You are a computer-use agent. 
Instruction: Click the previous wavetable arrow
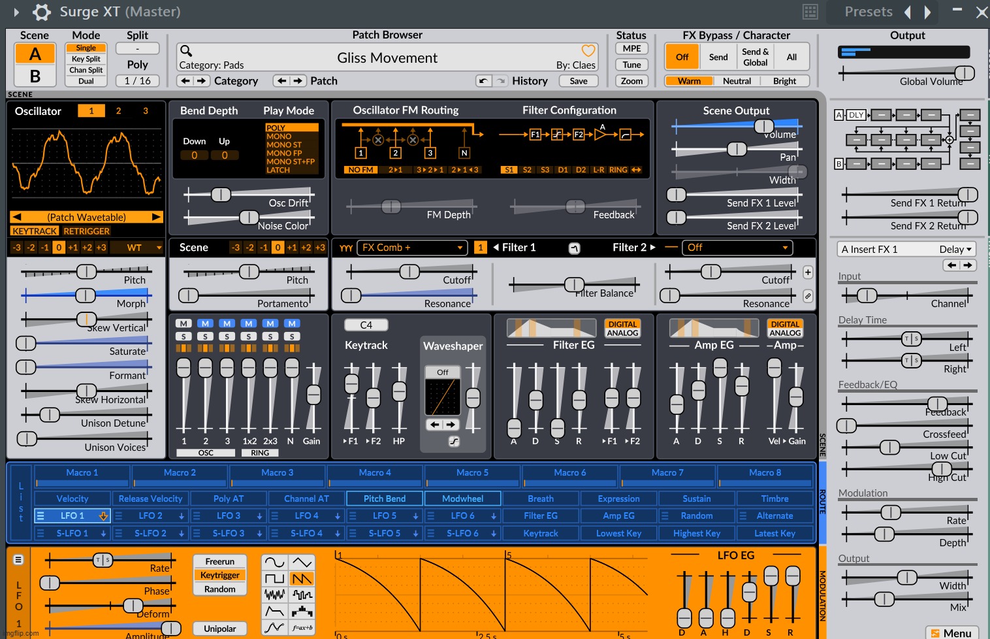pos(17,217)
